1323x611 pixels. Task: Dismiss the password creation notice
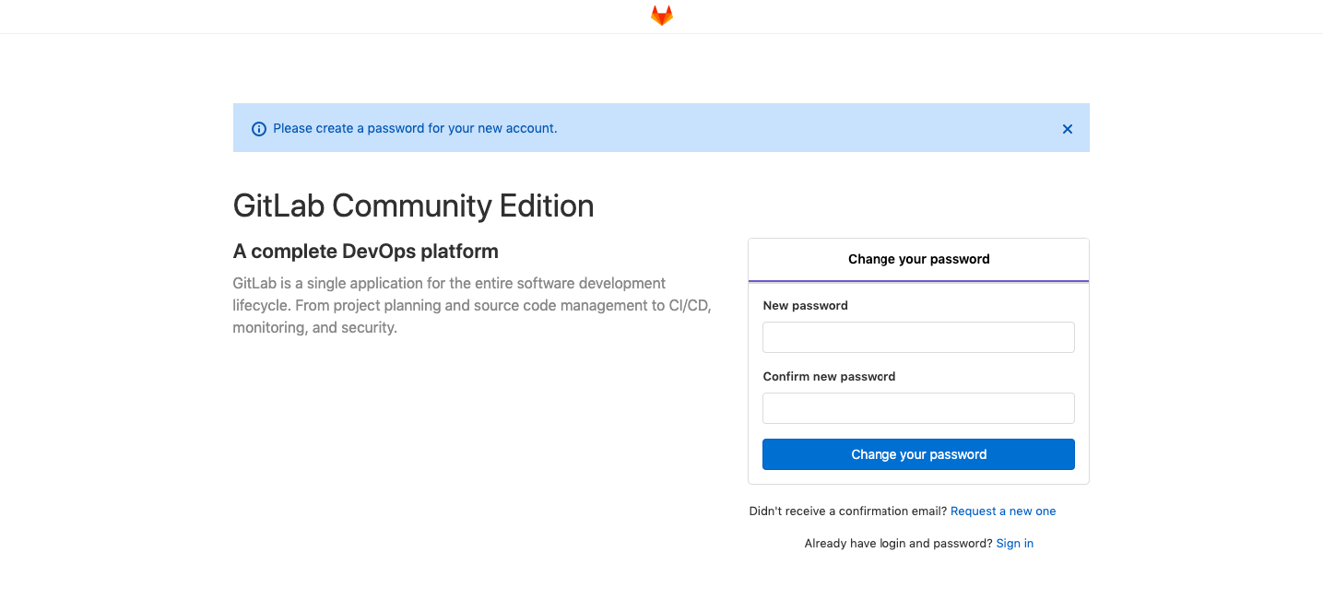click(1067, 129)
